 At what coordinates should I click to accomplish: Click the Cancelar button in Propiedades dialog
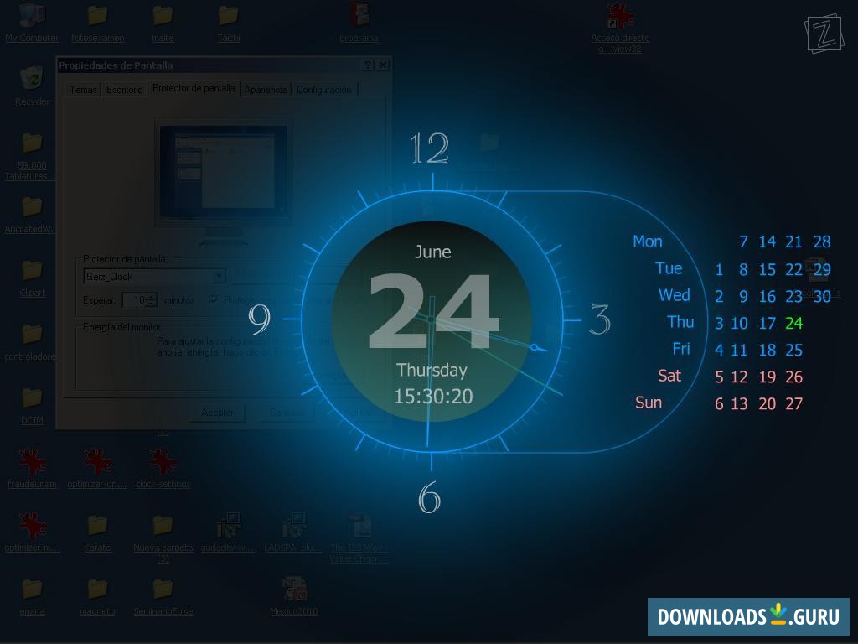(x=287, y=413)
